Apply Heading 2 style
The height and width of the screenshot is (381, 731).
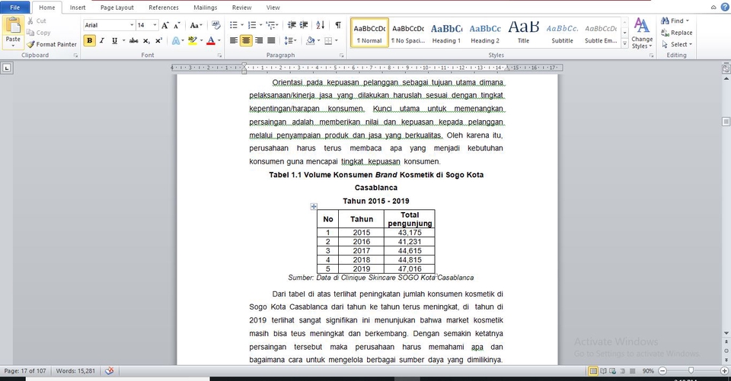click(x=485, y=33)
